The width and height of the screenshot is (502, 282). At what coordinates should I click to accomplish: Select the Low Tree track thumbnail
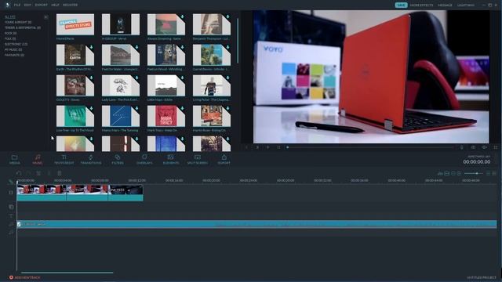point(75,116)
